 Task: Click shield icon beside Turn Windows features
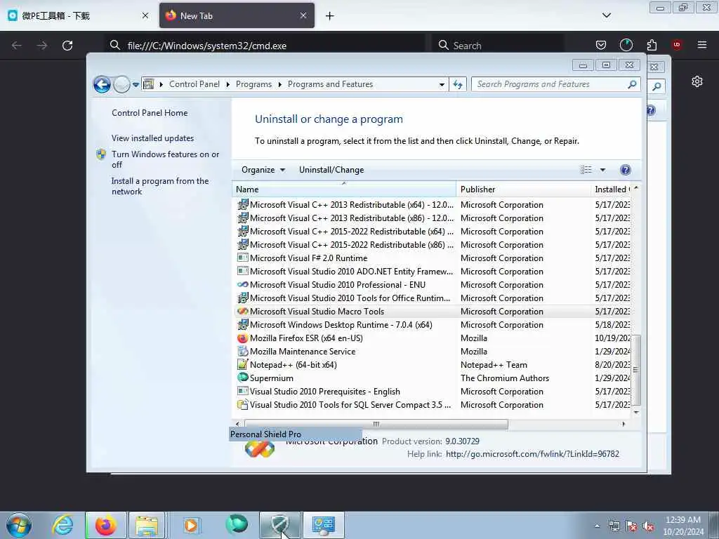click(x=101, y=154)
